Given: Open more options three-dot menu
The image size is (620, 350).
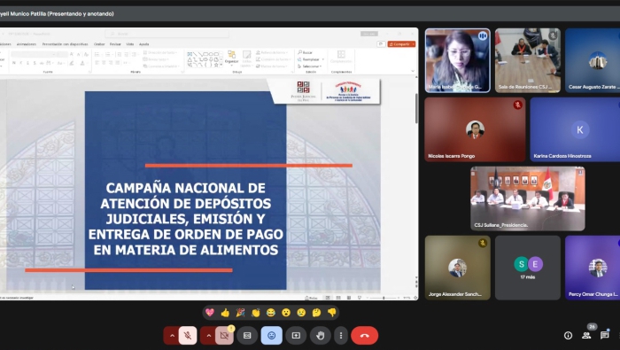Looking at the screenshot, I should click(x=341, y=335).
